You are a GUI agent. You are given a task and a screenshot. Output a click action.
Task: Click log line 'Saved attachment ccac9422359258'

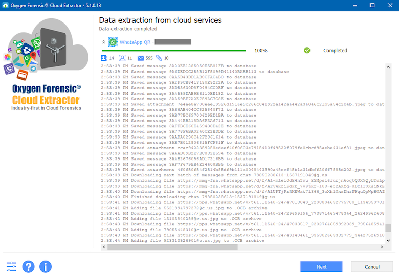click(x=243, y=148)
